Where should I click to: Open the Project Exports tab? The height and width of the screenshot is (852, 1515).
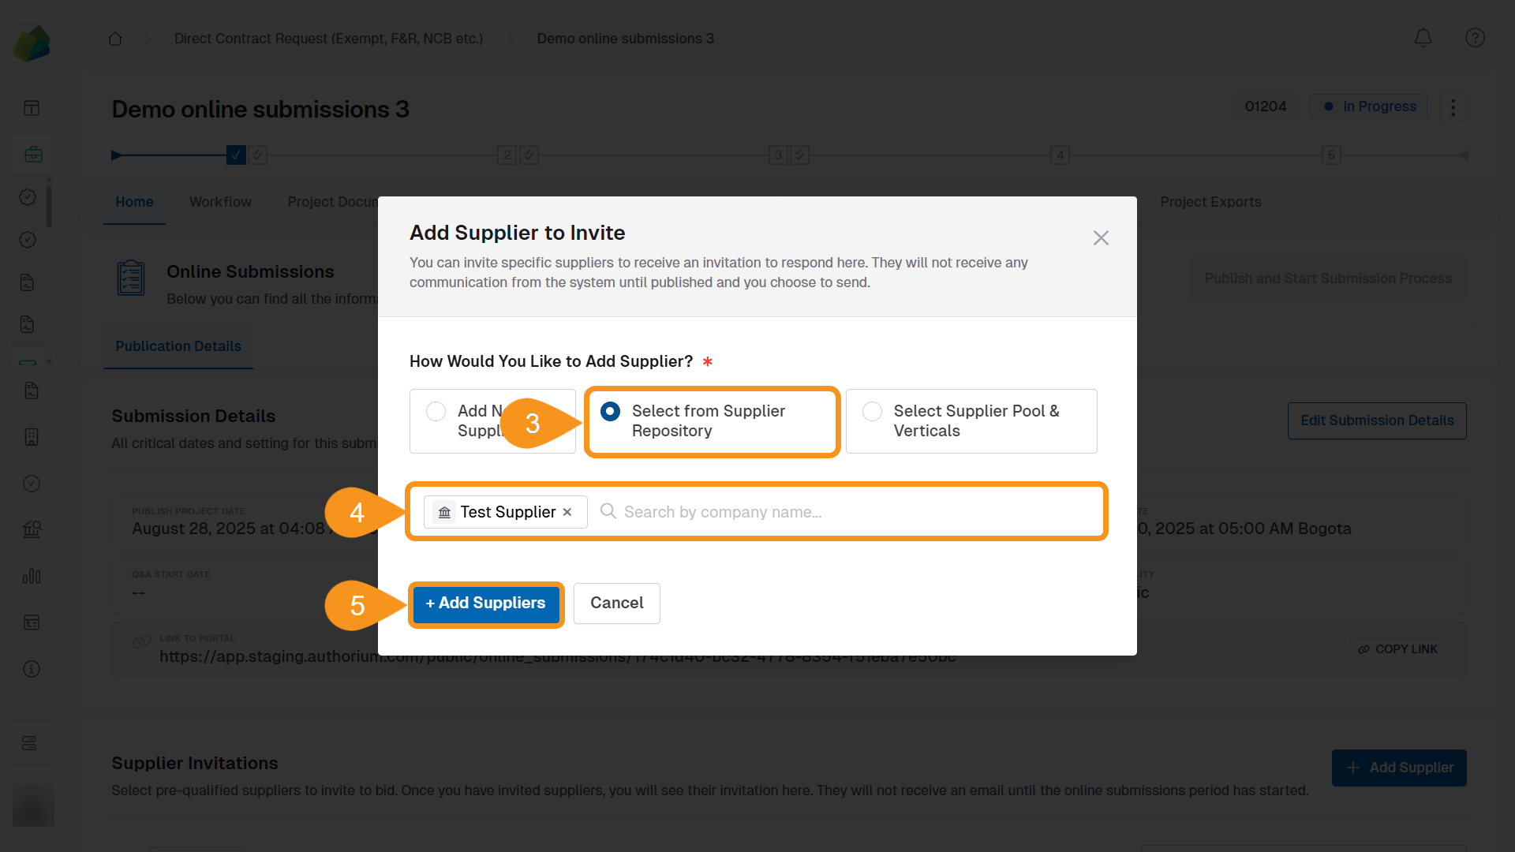pos(1210,202)
